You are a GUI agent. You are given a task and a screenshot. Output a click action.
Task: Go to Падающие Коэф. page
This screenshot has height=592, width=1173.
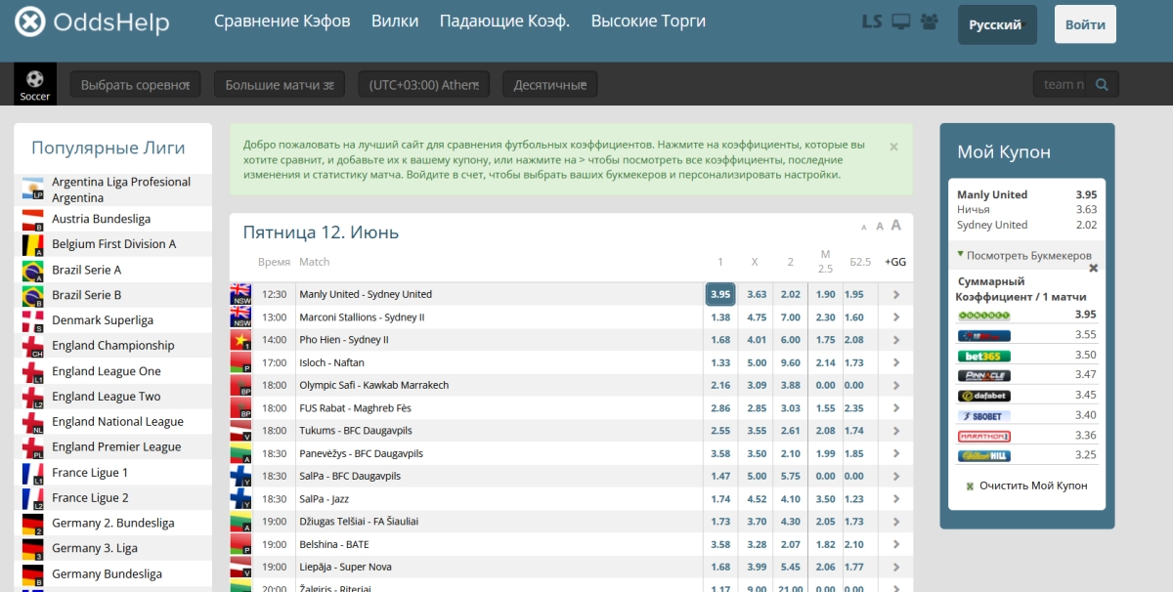coord(504,21)
